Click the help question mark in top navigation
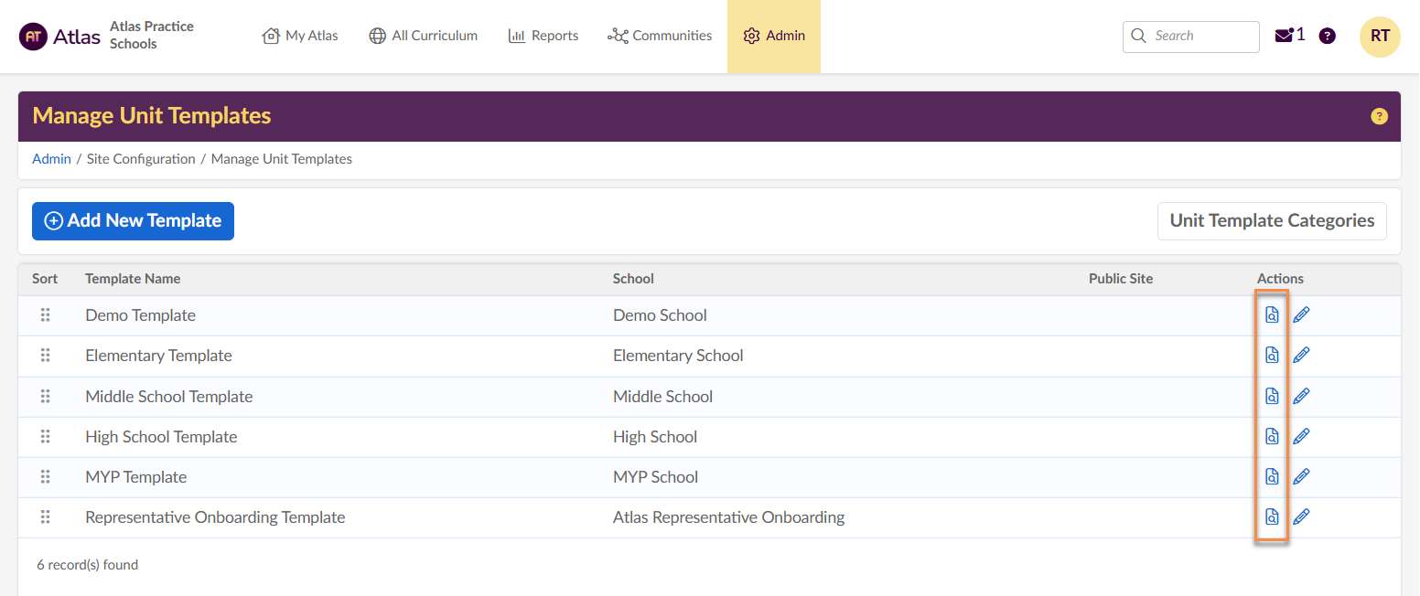The width and height of the screenshot is (1420, 596). click(1327, 36)
